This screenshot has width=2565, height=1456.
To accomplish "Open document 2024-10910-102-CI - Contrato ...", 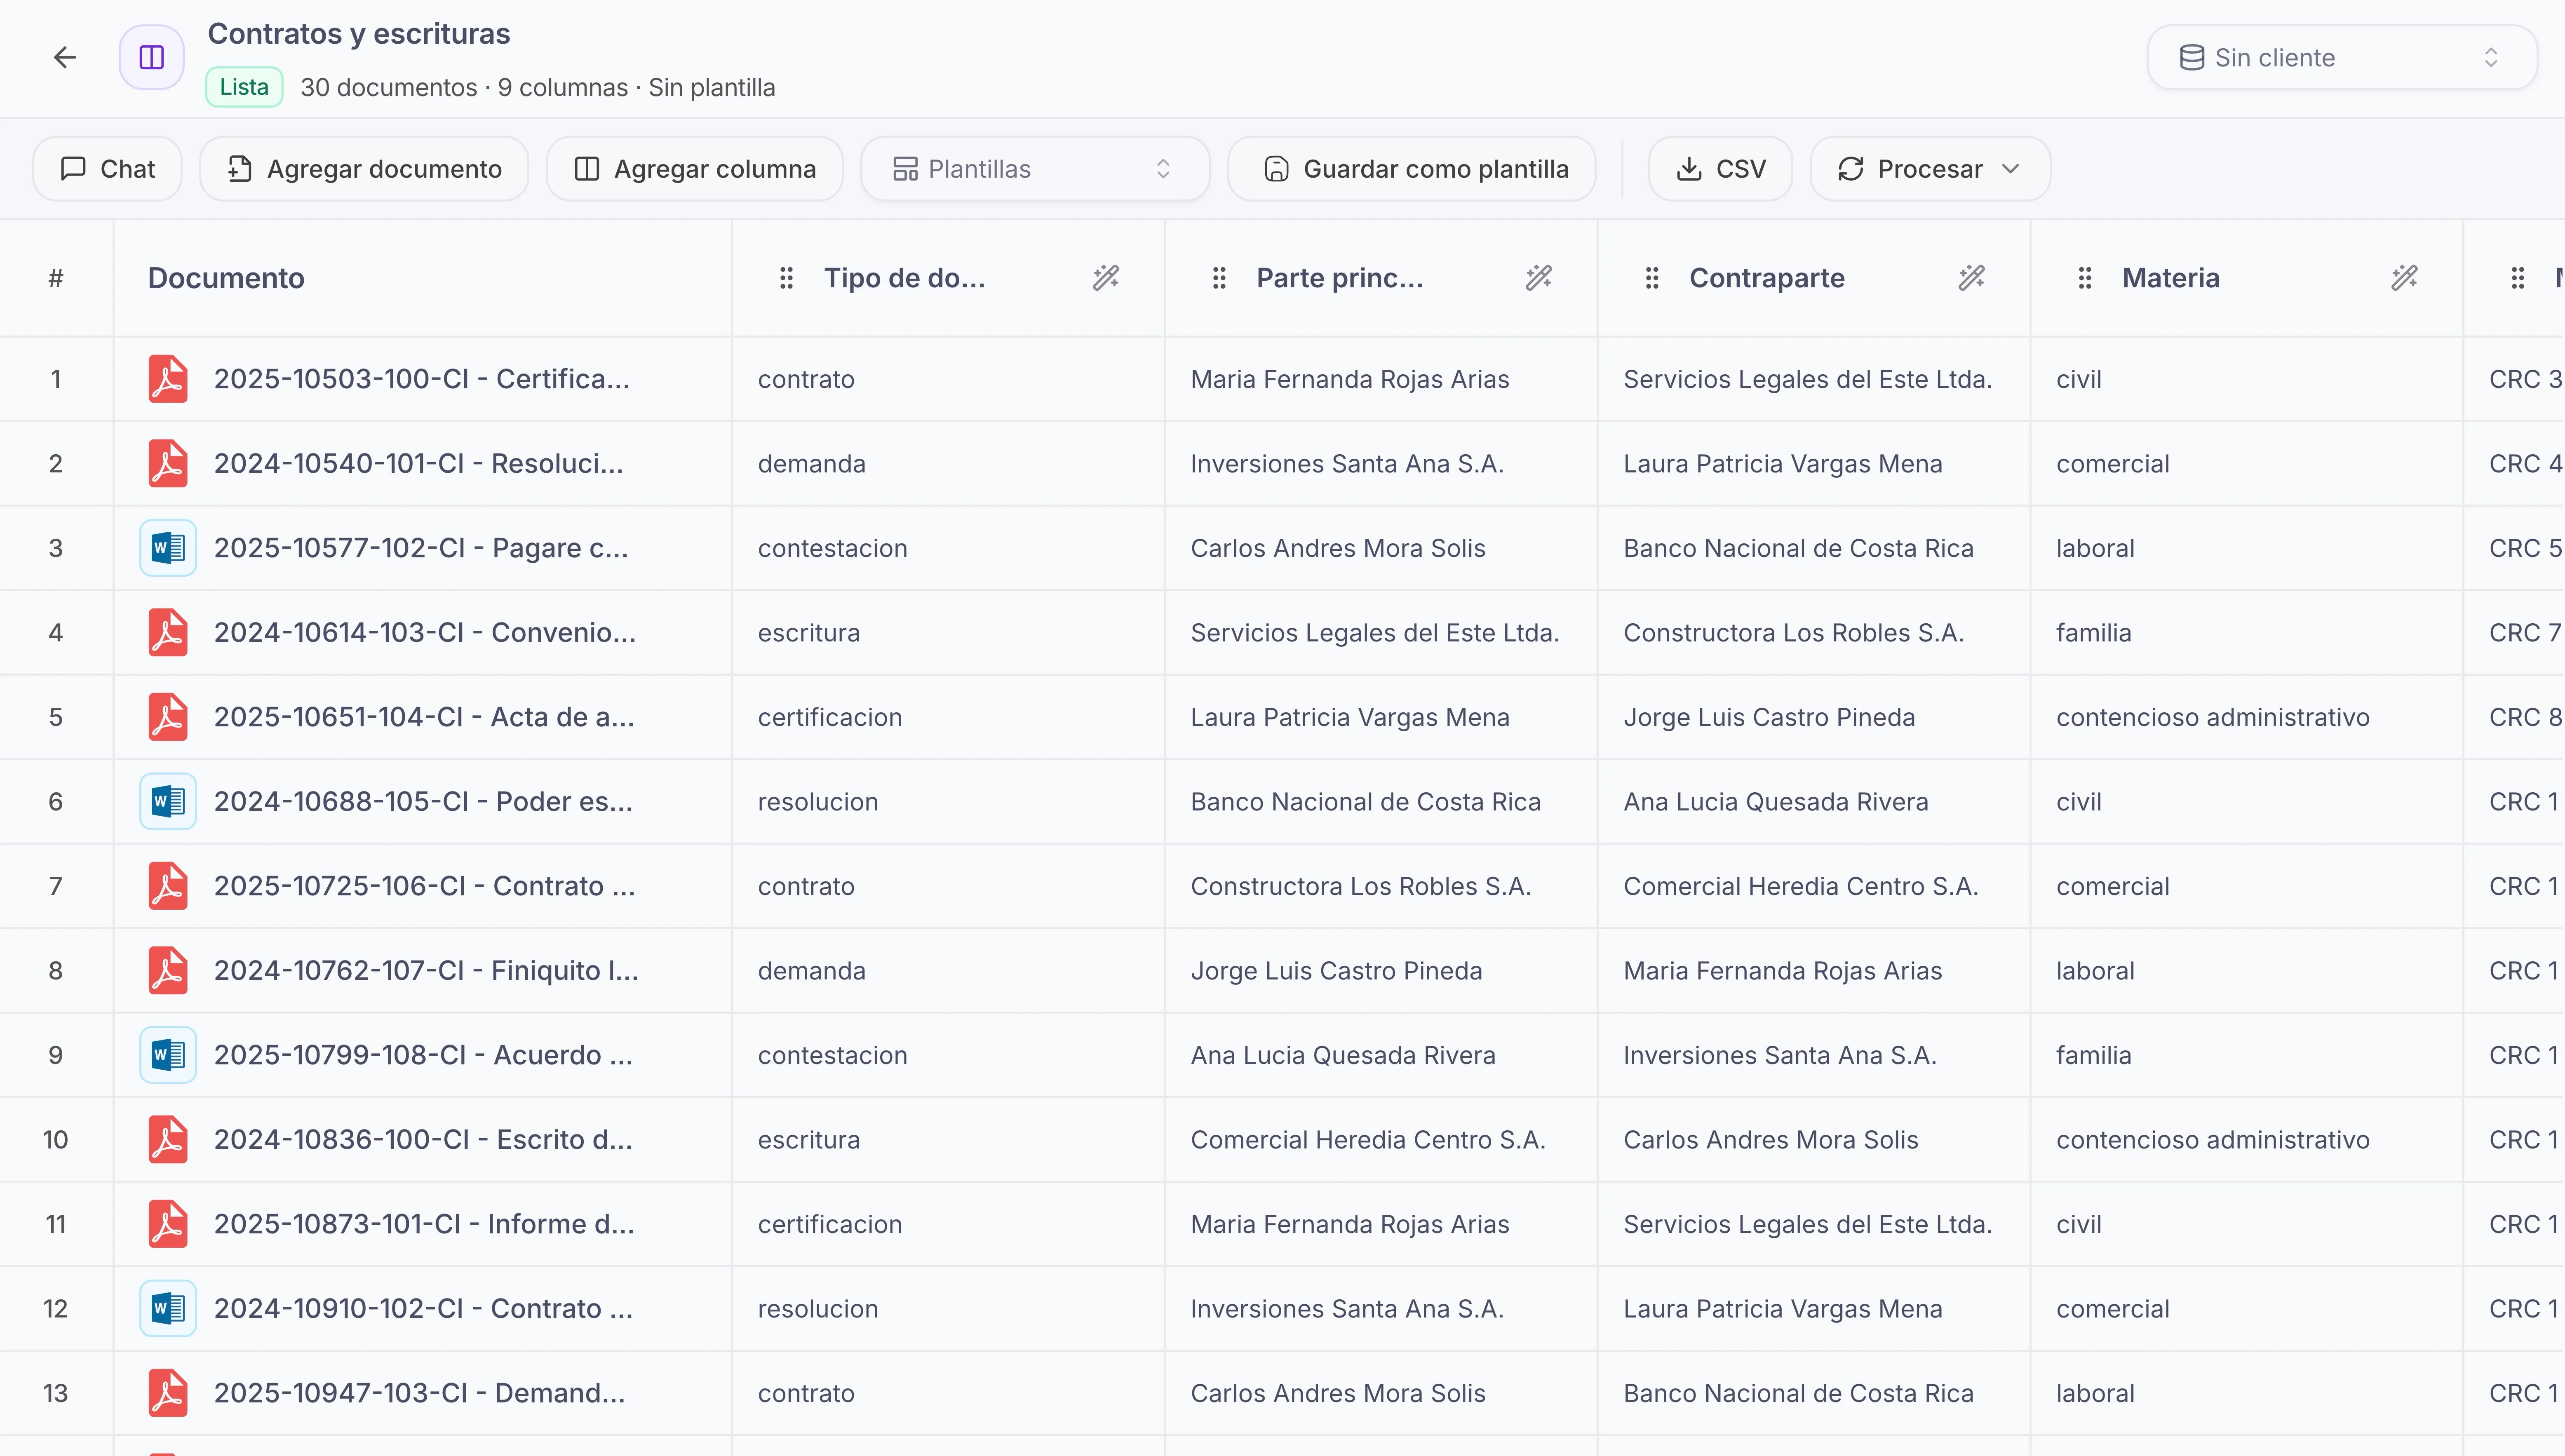I will pyautogui.click(x=423, y=1309).
